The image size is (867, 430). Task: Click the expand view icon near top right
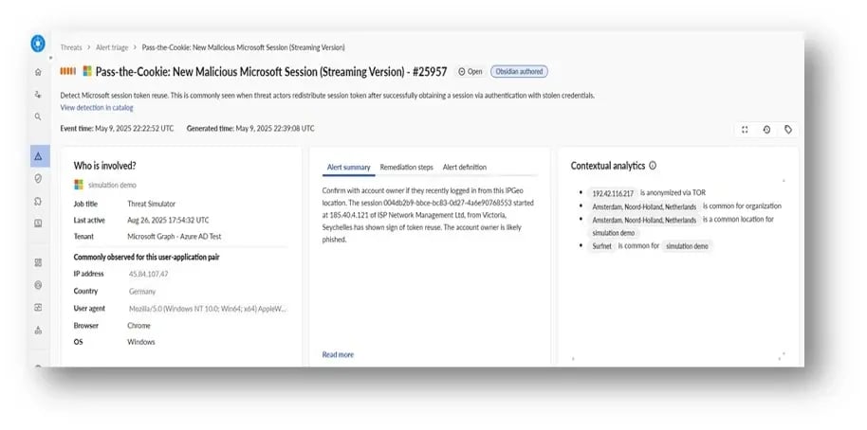745,130
